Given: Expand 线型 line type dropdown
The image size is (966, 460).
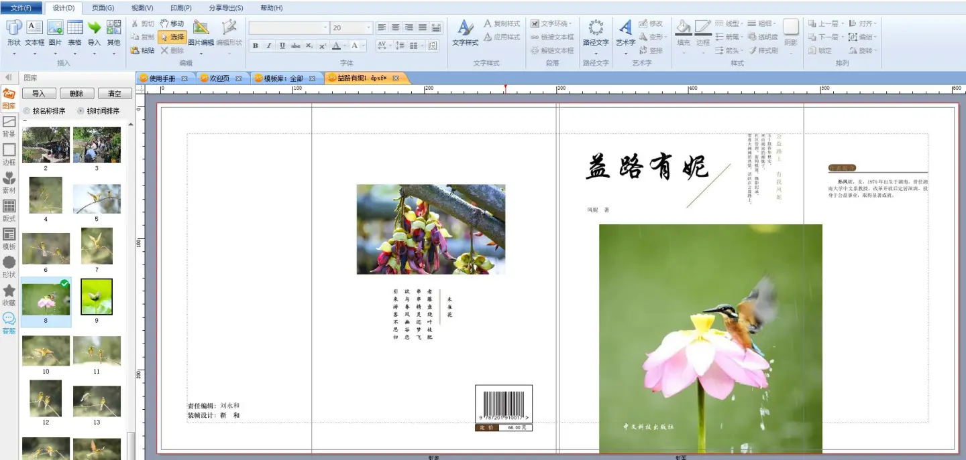Looking at the screenshot, I should [x=741, y=23].
